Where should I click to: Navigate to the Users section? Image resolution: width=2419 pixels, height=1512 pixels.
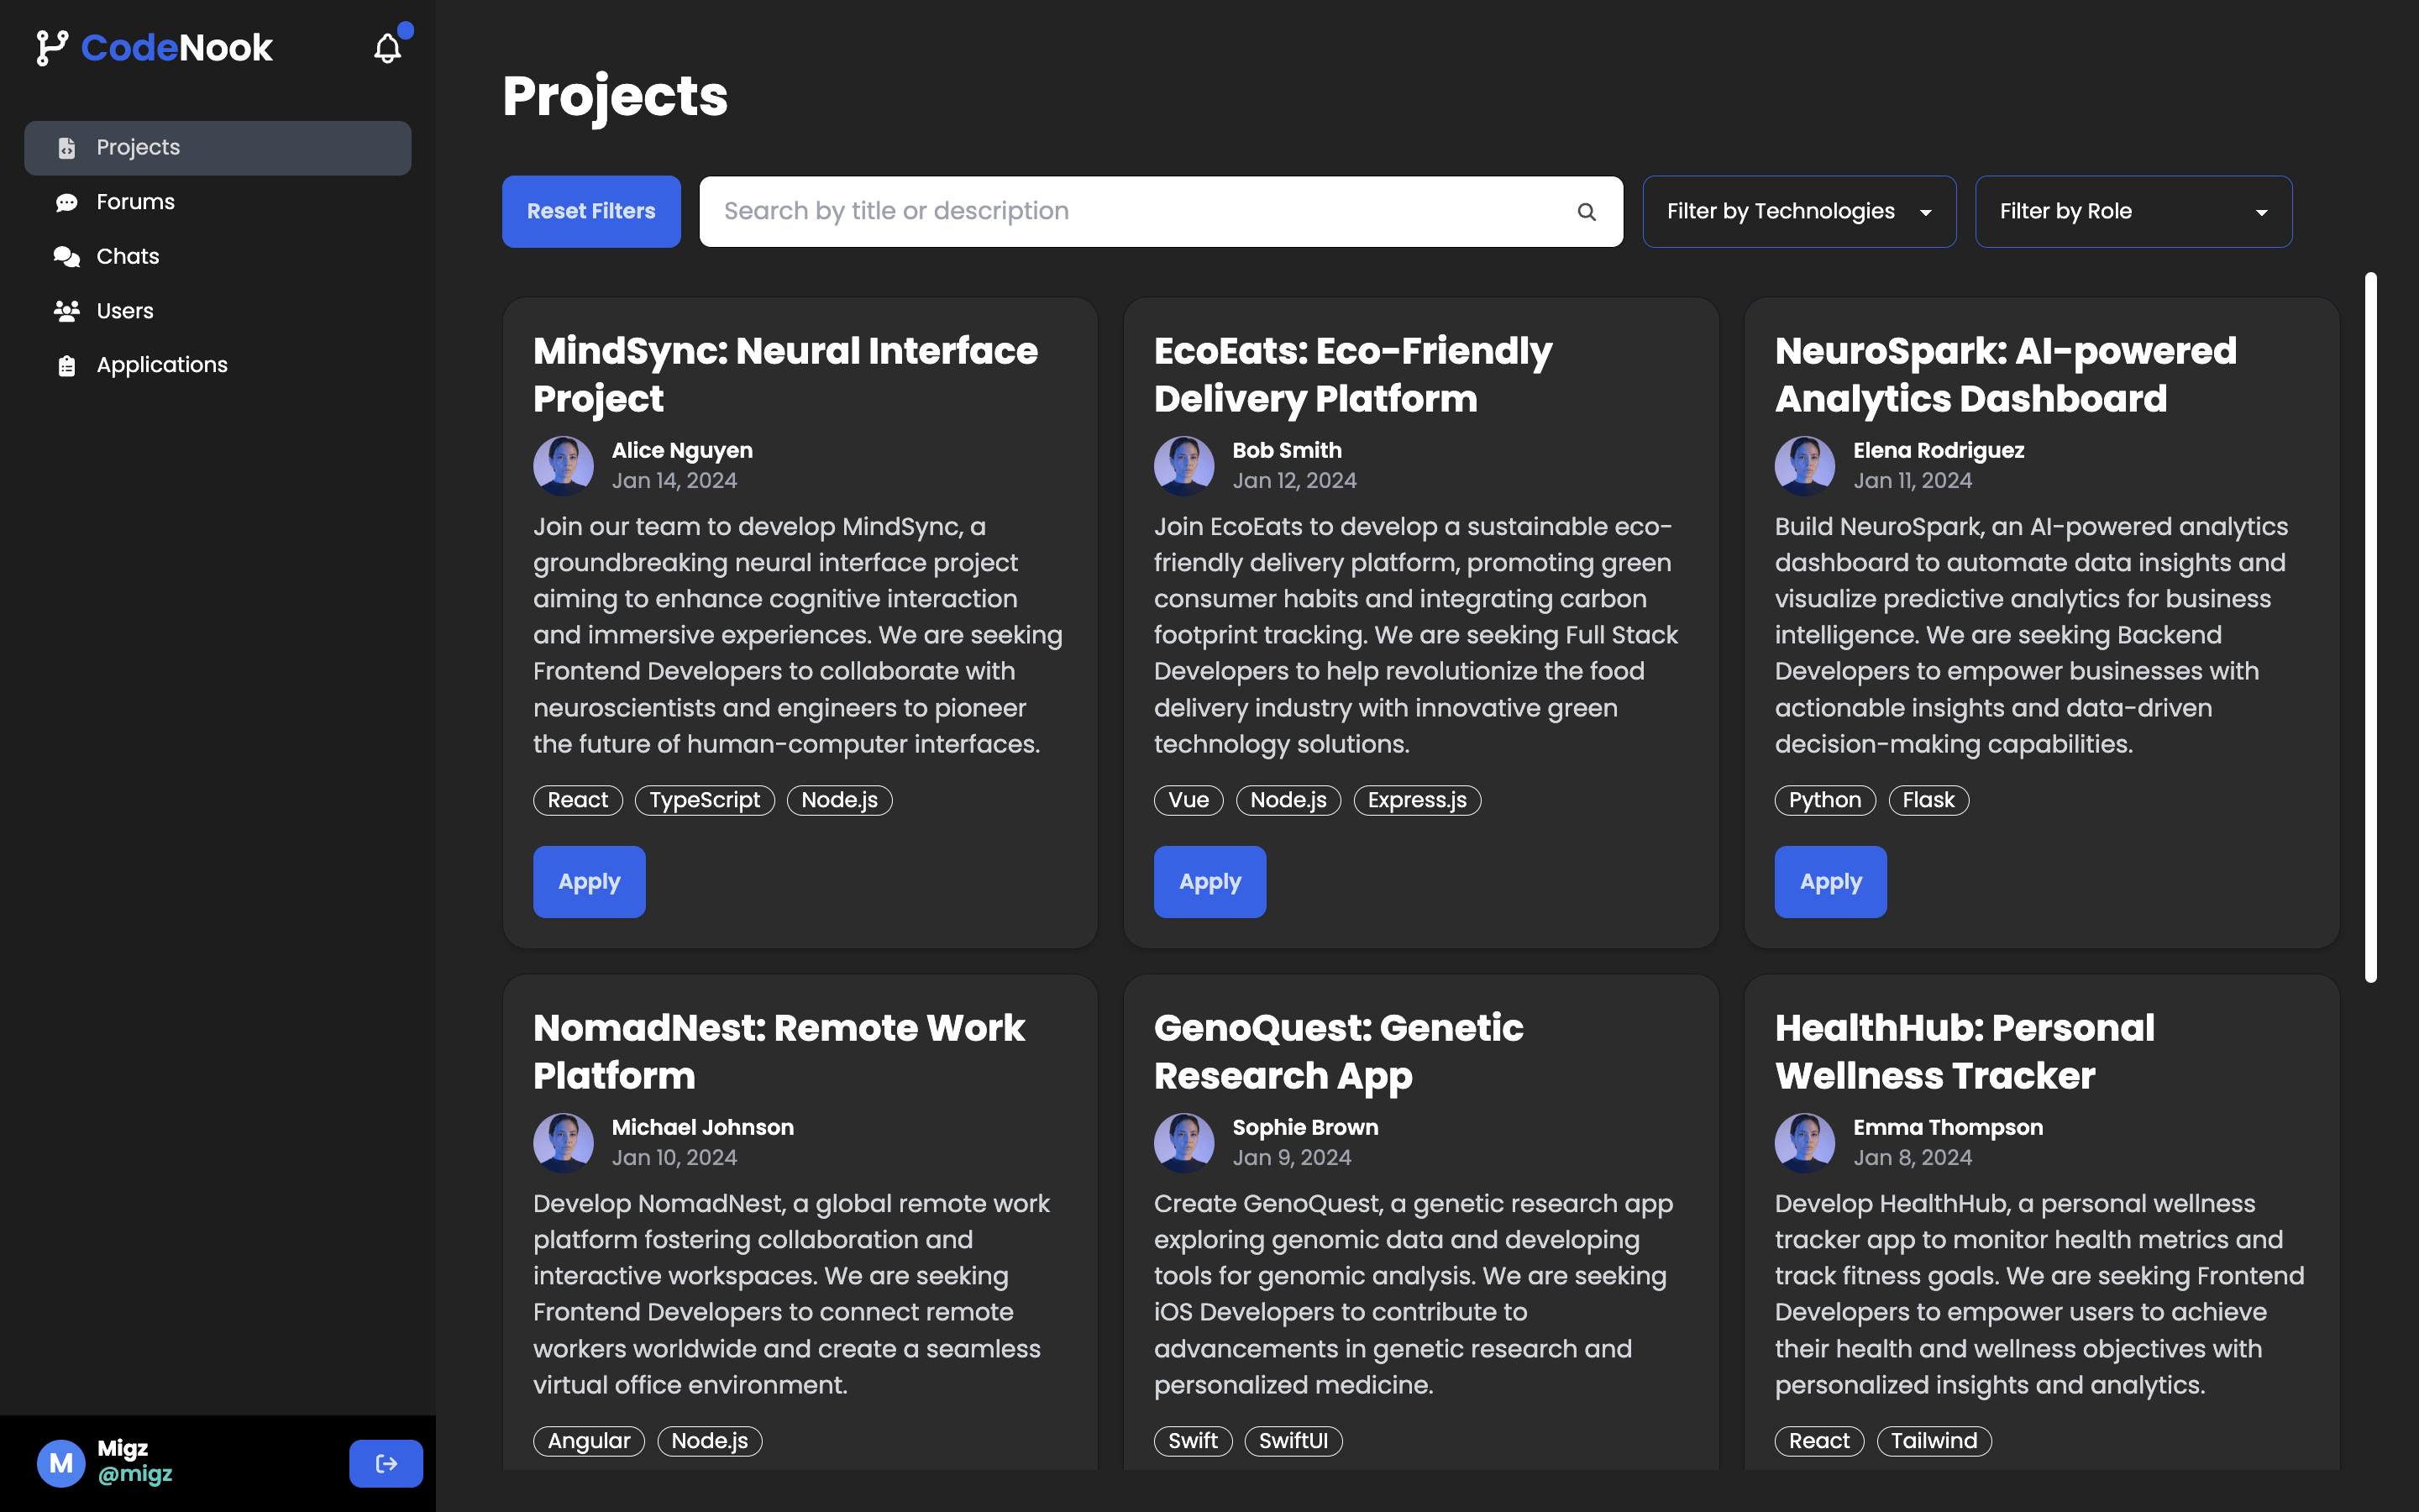(125, 310)
